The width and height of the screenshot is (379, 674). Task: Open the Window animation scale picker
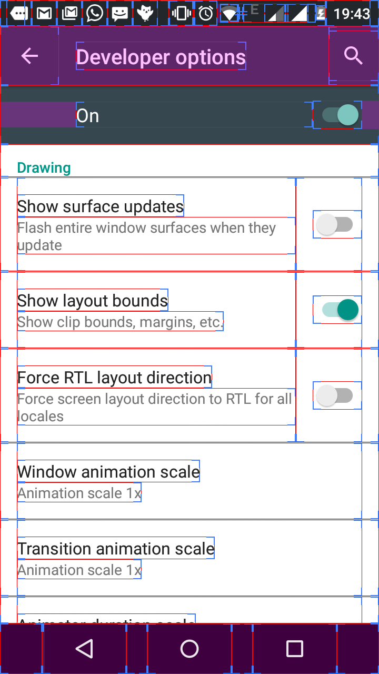click(x=189, y=481)
